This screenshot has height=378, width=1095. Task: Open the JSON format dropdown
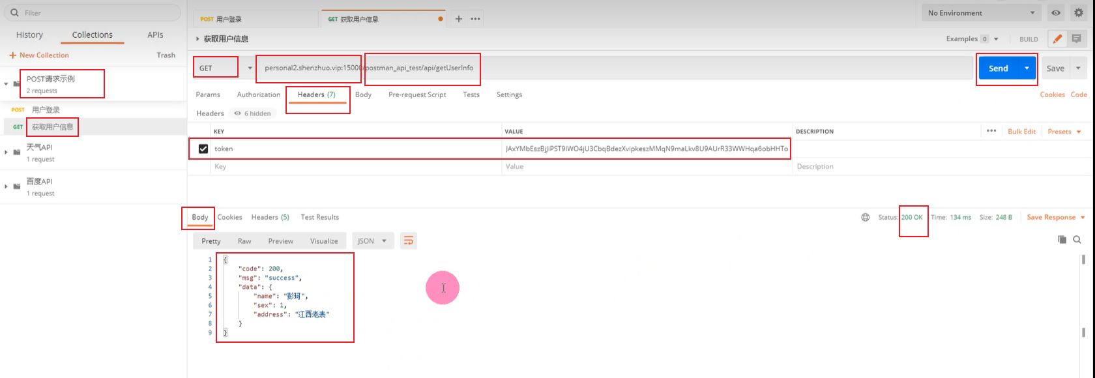pos(373,241)
